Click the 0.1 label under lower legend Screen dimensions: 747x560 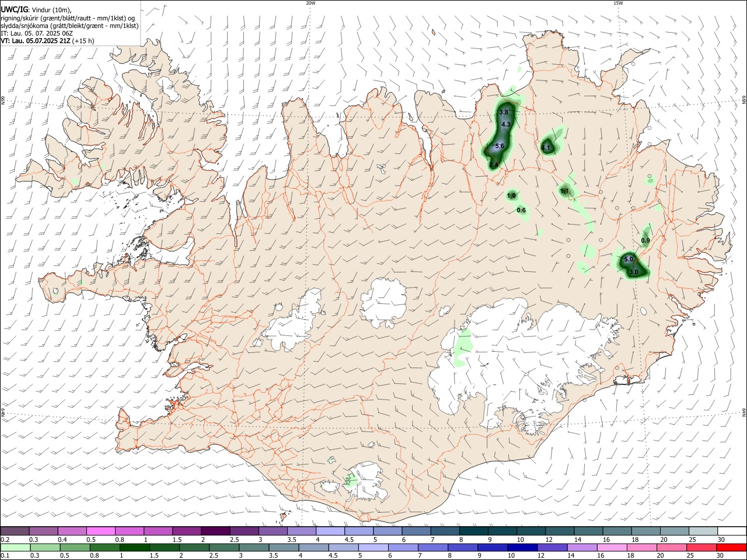[x=5, y=555]
